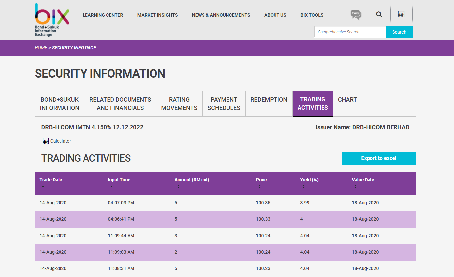Switch to Bond+Sukuk Information tab
Screen dimensions: 454x277
pyautogui.click(x=60, y=104)
